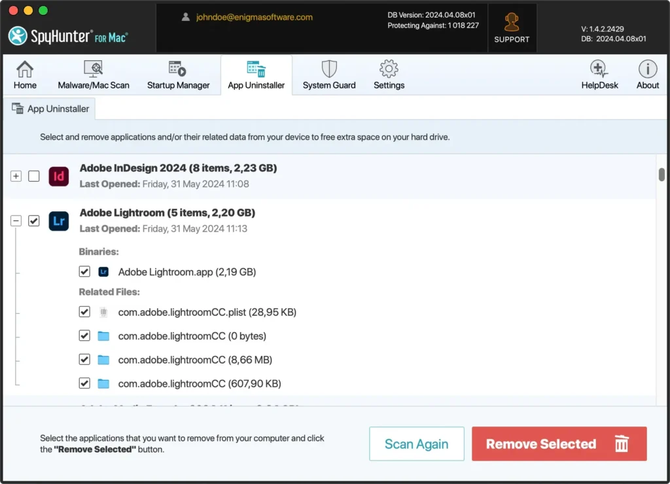Open the System Guard shield icon
Viewport: 670px width, 484px height.
(x=329, y=69)
